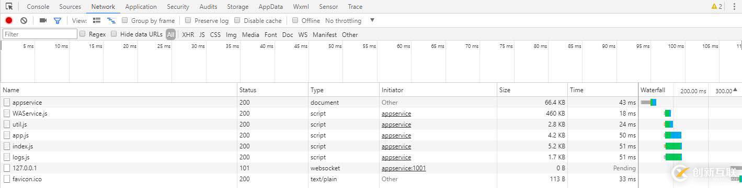
Task: Toggle the overview waterfall view icon
Action: coord(111,20)
